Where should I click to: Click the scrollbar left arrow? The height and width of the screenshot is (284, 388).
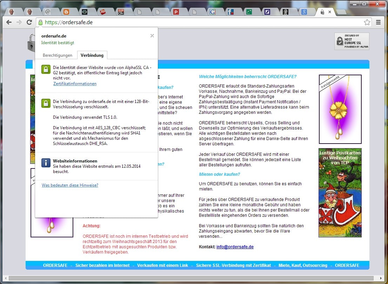tap(6, 278)
